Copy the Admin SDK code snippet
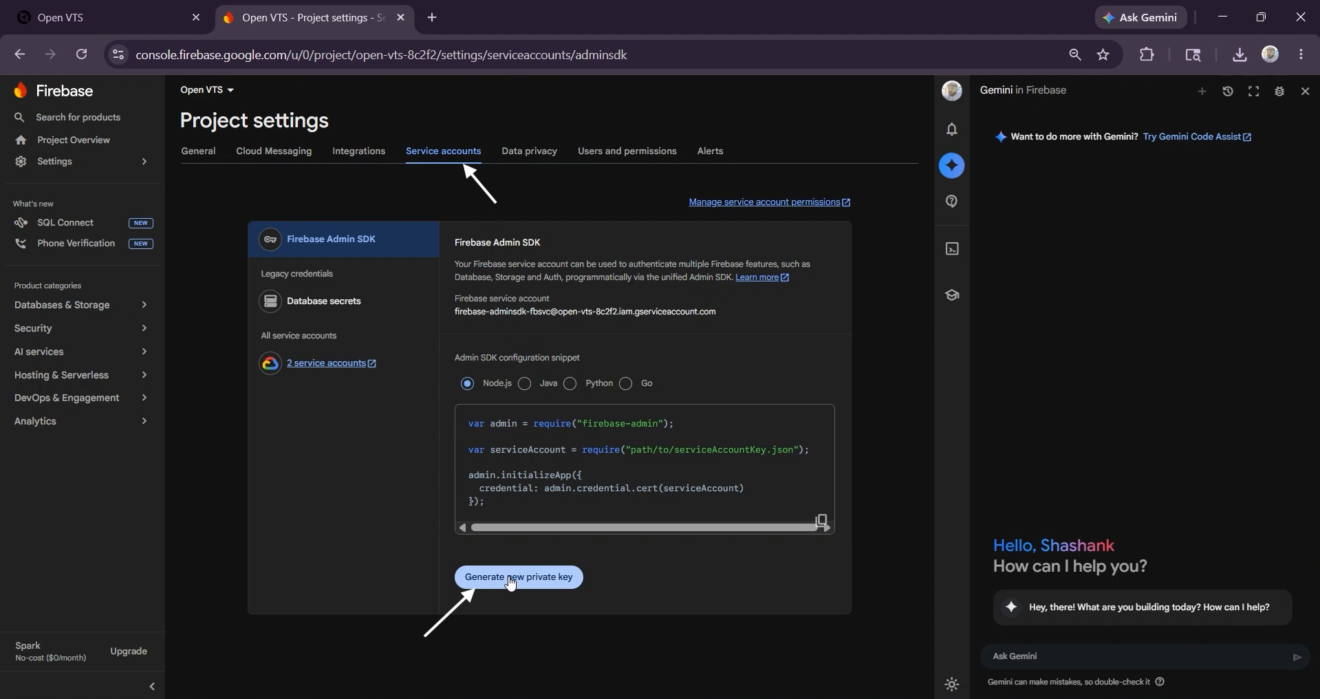This screenshot has width=1320, height=699. [x=821, y=520]
